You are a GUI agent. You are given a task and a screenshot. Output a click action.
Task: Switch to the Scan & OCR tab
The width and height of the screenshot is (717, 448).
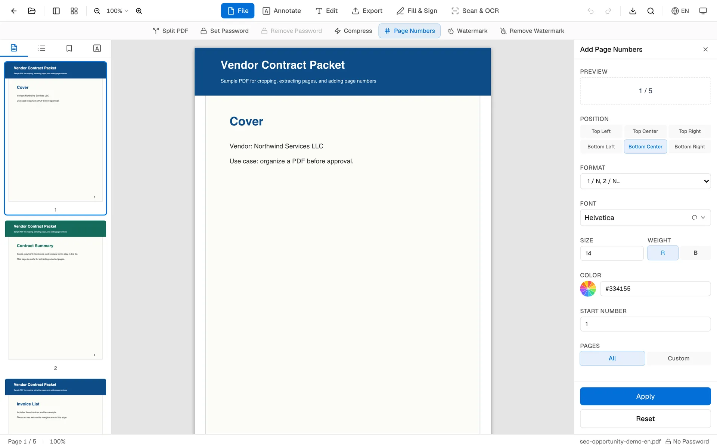475,11
